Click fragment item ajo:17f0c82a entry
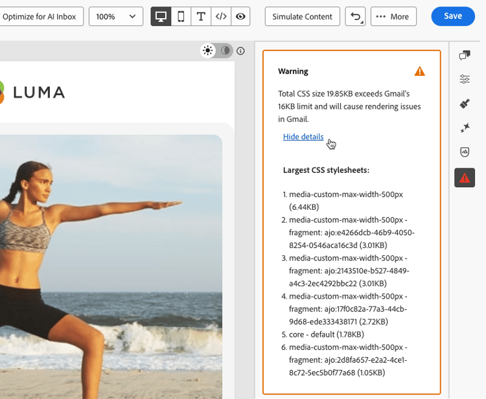 (x=345, y=309)
